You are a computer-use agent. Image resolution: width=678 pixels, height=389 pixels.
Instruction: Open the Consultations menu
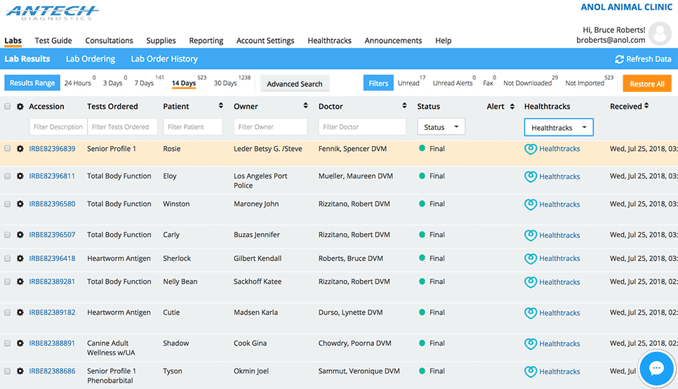[x=109, y=41]
